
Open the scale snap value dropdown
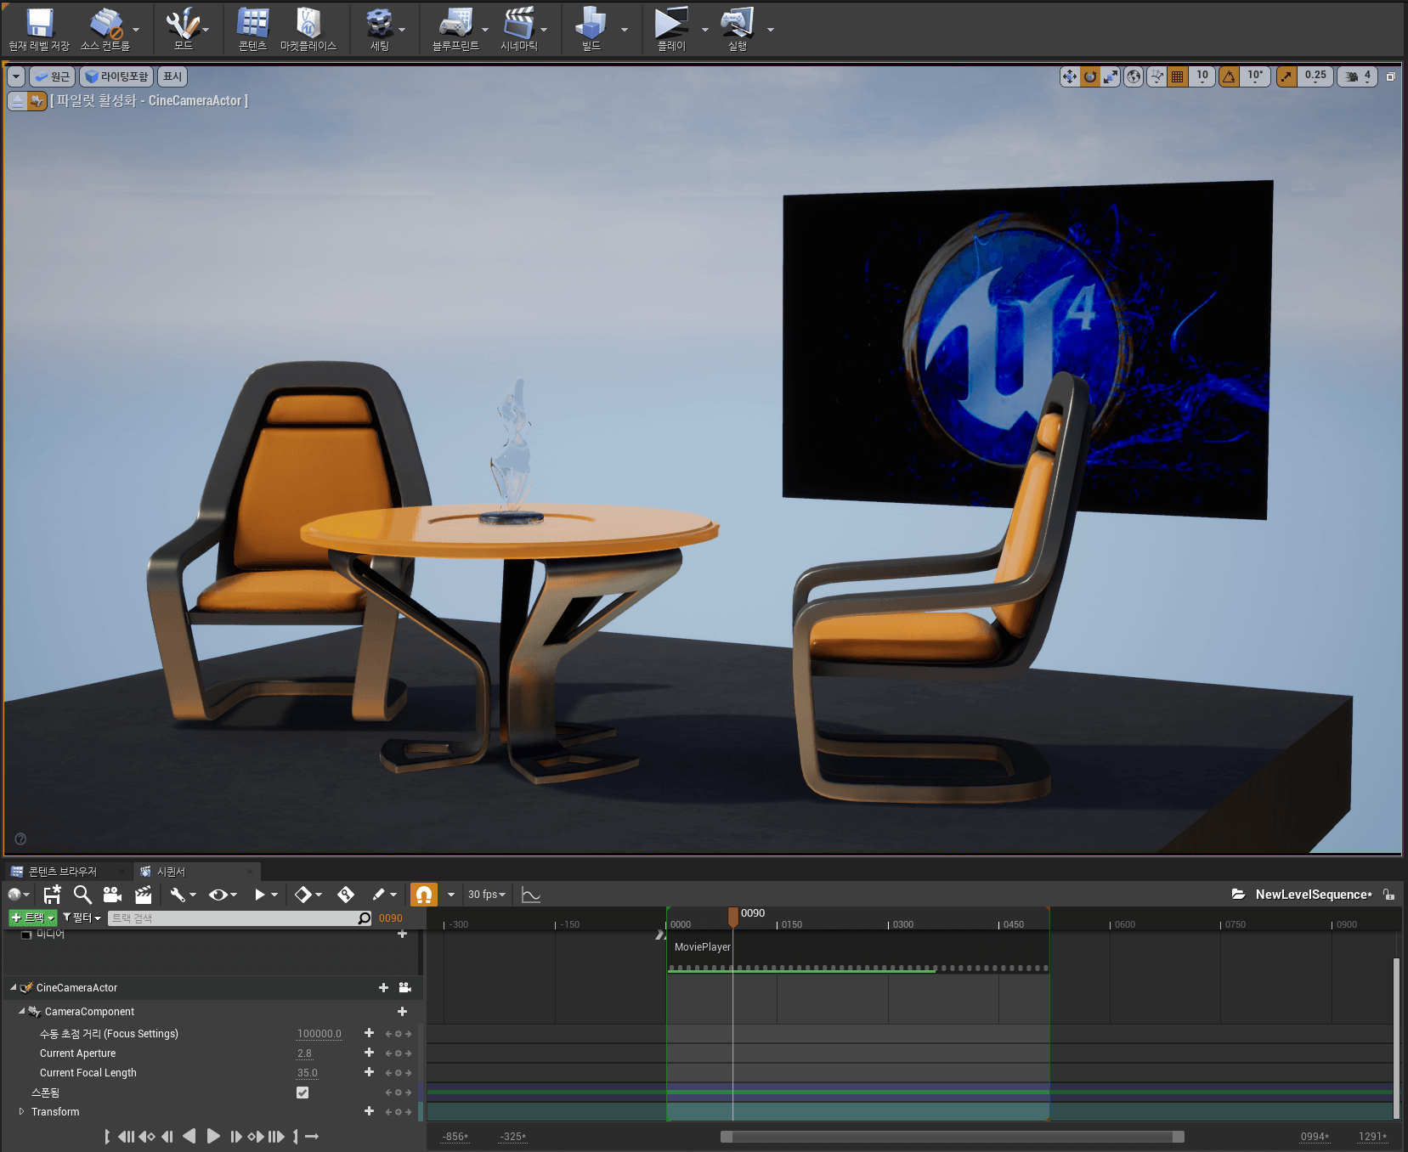tap(1315, 76)
